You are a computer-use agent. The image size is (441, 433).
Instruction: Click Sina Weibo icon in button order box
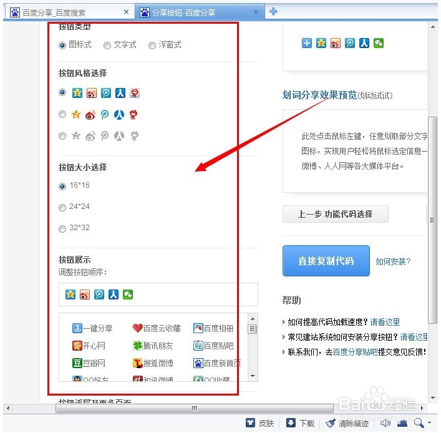coord(85,294)
